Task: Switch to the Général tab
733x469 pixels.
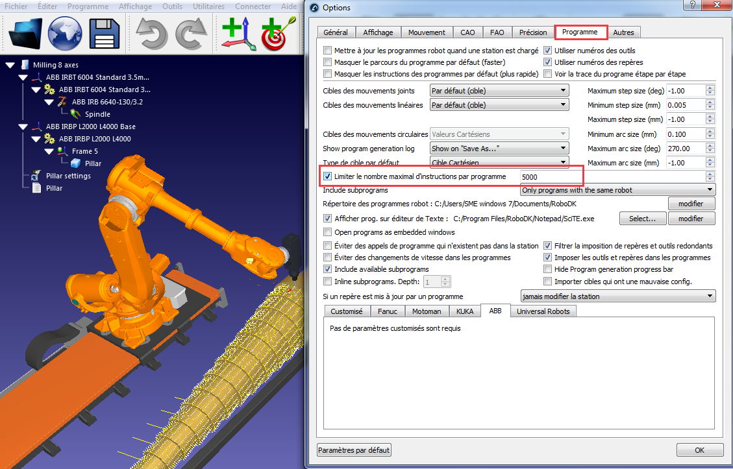Action: [x=335, y=32]
